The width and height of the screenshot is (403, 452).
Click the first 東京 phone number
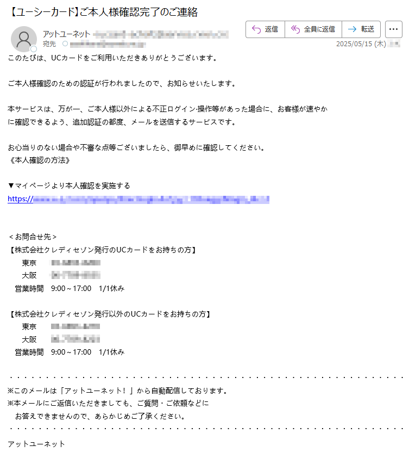75,263
